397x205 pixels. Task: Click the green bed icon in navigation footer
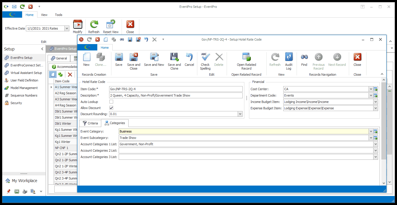17,191
